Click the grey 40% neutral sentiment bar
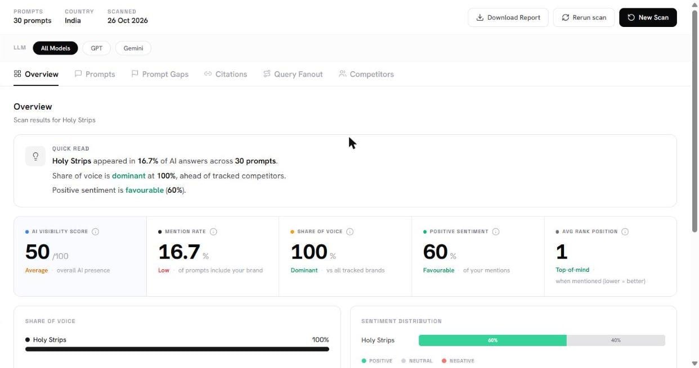Viewport: 699px width, 368px height. [x=616, y=340]
